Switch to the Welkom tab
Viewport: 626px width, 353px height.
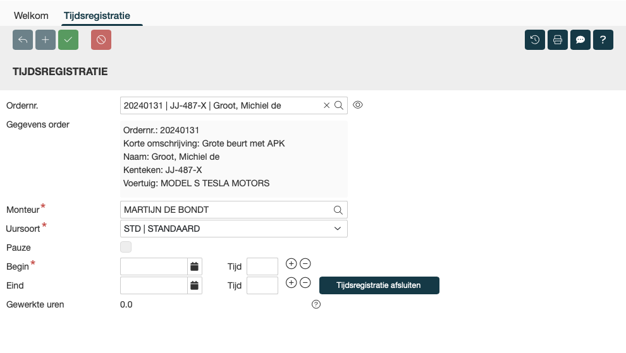tap(31, 15)
